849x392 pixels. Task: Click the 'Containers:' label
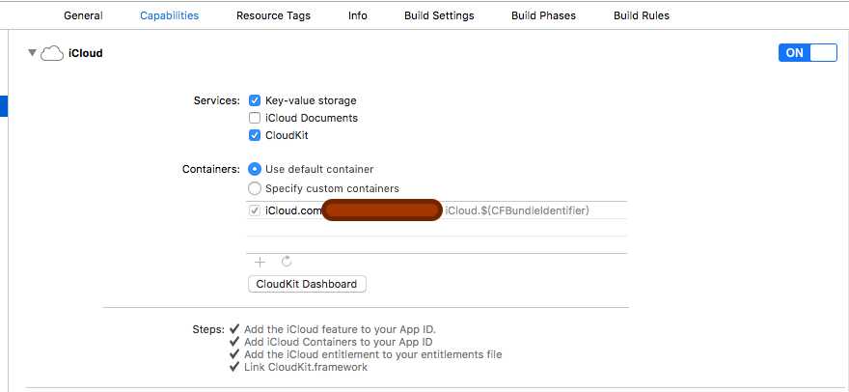tap(211, 169)
